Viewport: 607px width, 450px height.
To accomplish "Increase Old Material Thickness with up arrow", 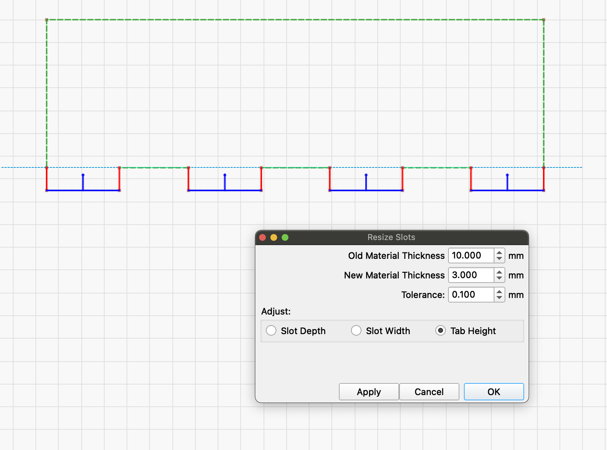I will pos(499,252).
